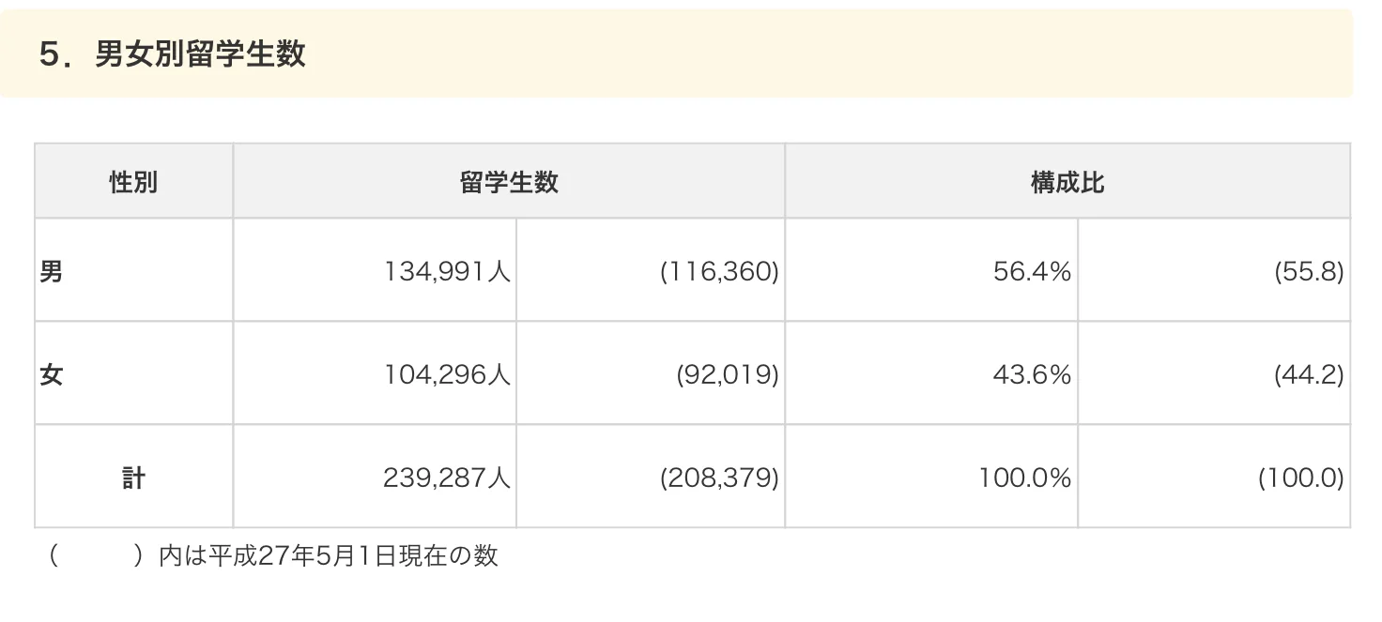
Task: Click the cell showing (100.0)
Action: click(x=1214, y=477)
